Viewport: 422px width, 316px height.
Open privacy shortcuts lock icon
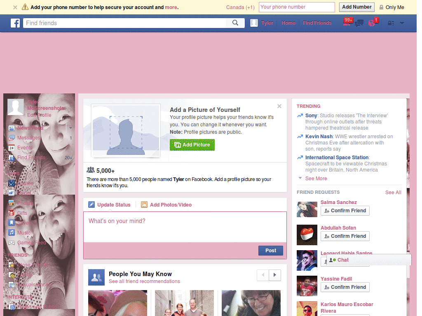tap(391, 23)
